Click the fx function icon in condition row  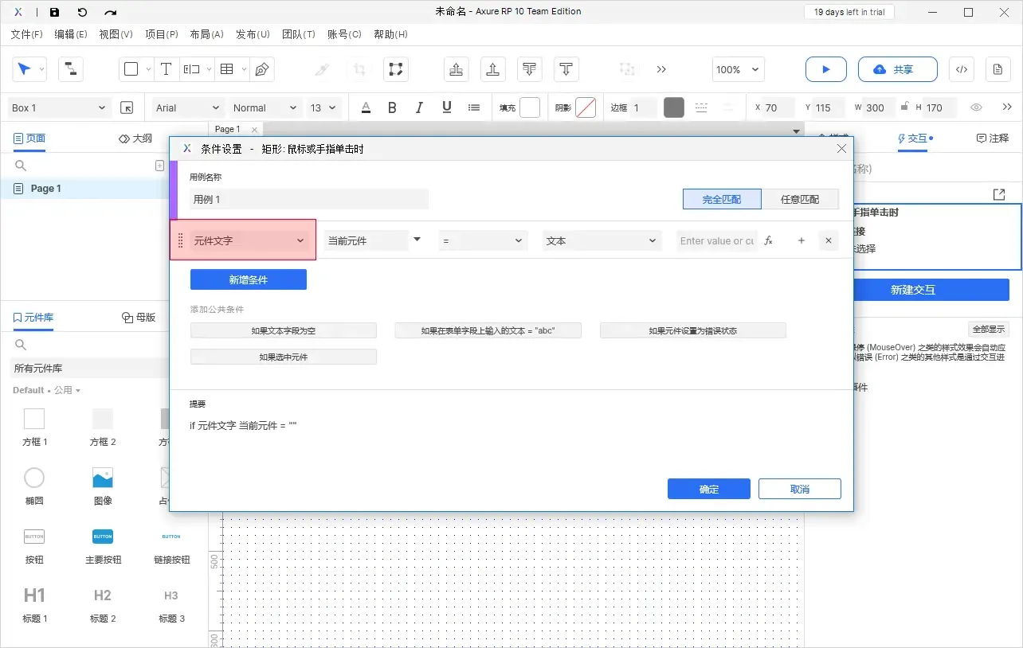(767, 240)
